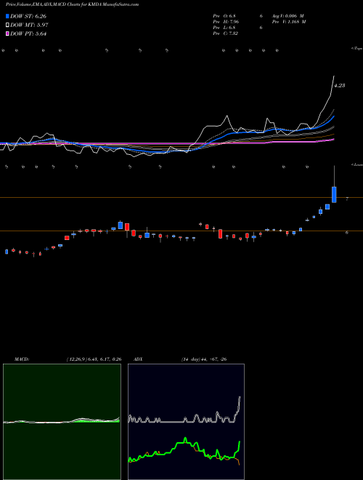Click the ADX panel title
Viewport: 363px width, 480px height.
[x=138, y=359]
